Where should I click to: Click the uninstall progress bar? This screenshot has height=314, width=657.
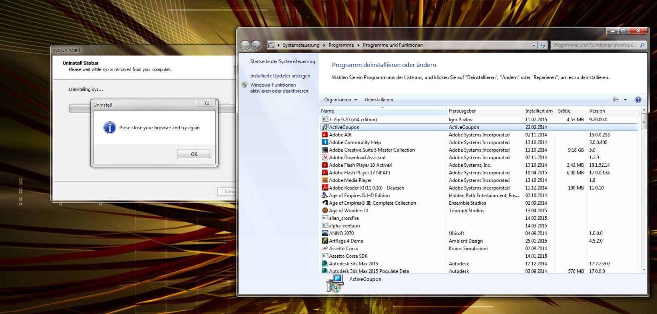(x=152, y=109)
